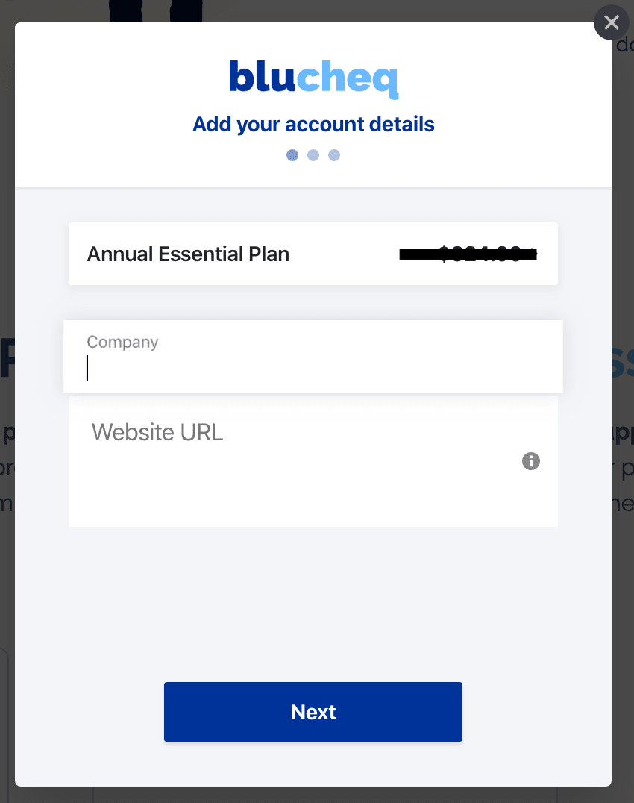Click the info icon beside Website URL
This screenshot has height=803, width=634.
point(530,461)
